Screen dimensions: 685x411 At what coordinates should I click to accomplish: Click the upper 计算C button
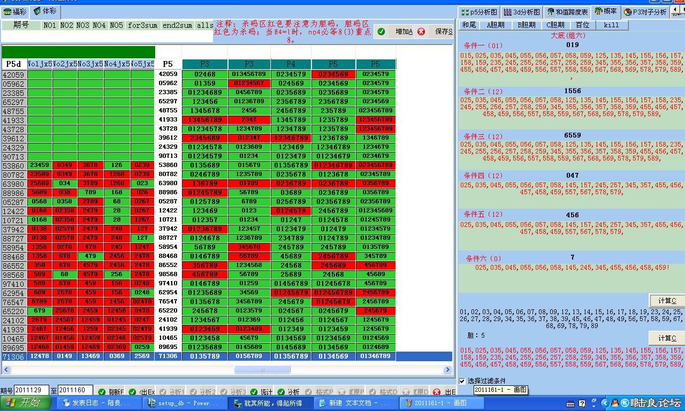click(667, 300)
